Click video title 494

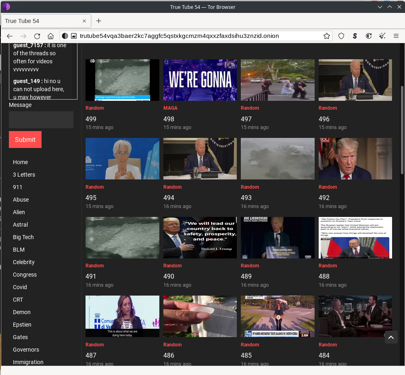pos(169,198)
